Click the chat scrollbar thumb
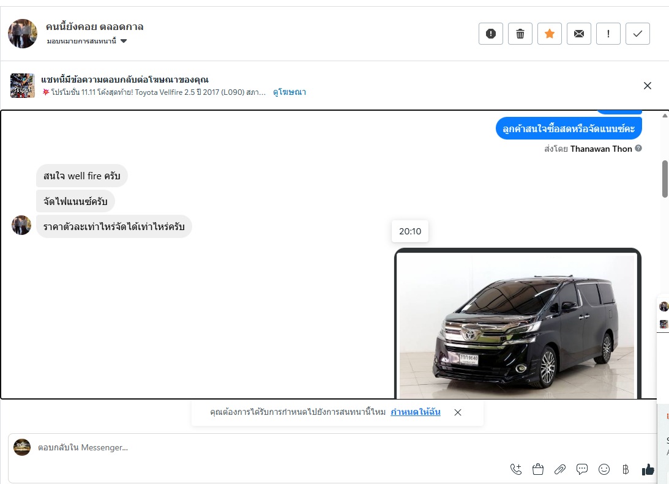This screenshot has width=669, height=484. pos(665,179)
